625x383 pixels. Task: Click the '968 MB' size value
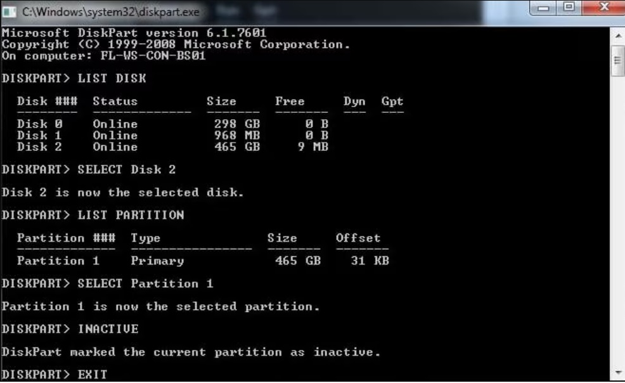tap(237, 136)
